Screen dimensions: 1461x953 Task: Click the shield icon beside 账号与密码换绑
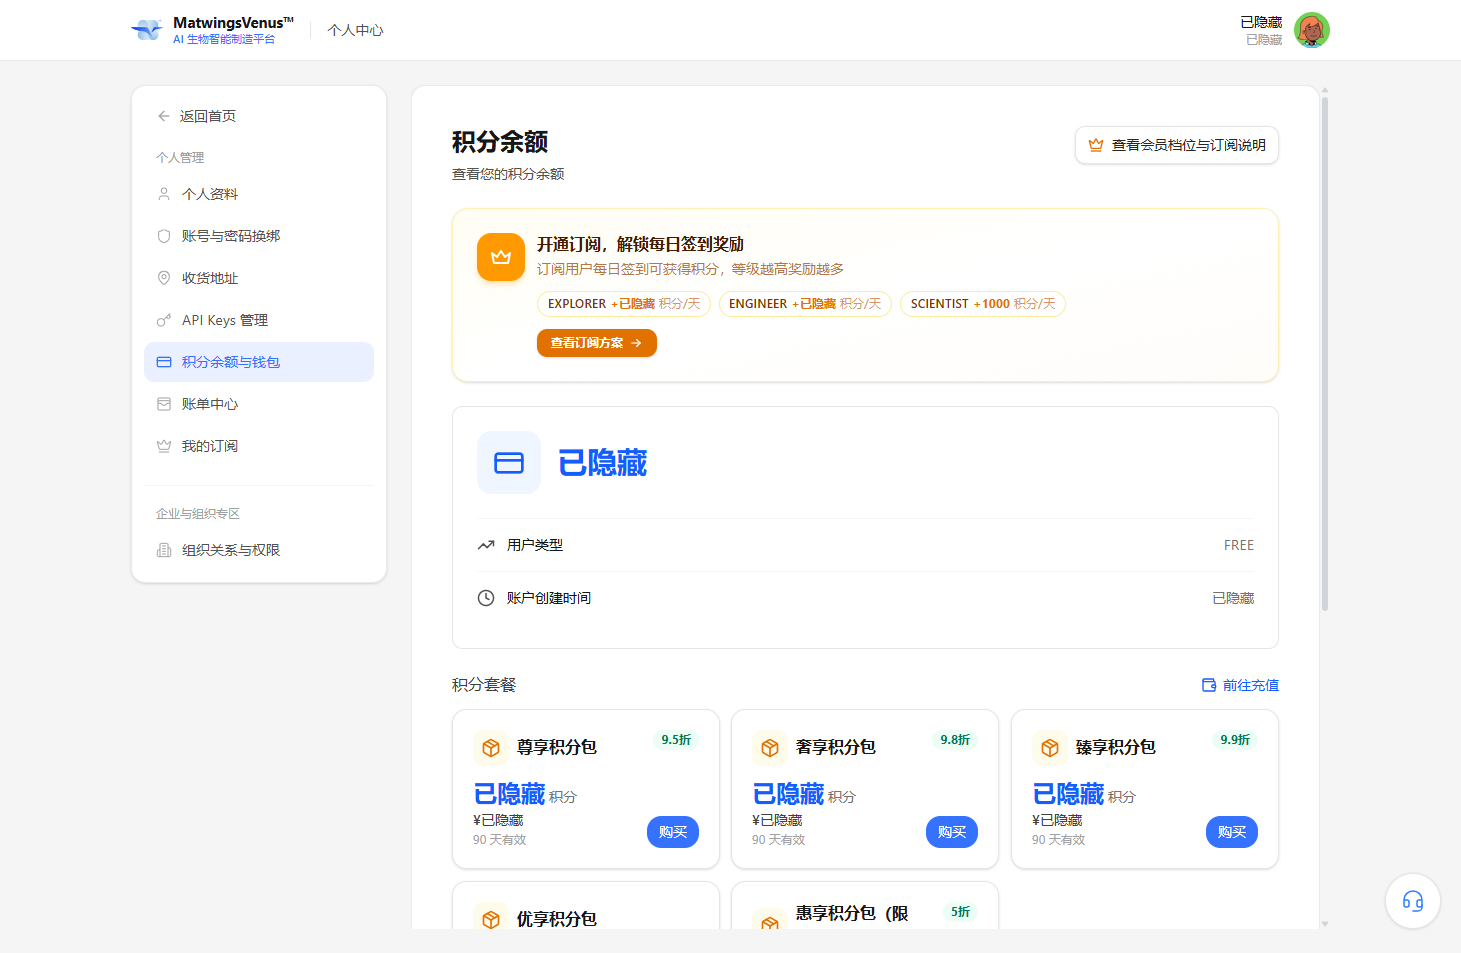[164, 236]
